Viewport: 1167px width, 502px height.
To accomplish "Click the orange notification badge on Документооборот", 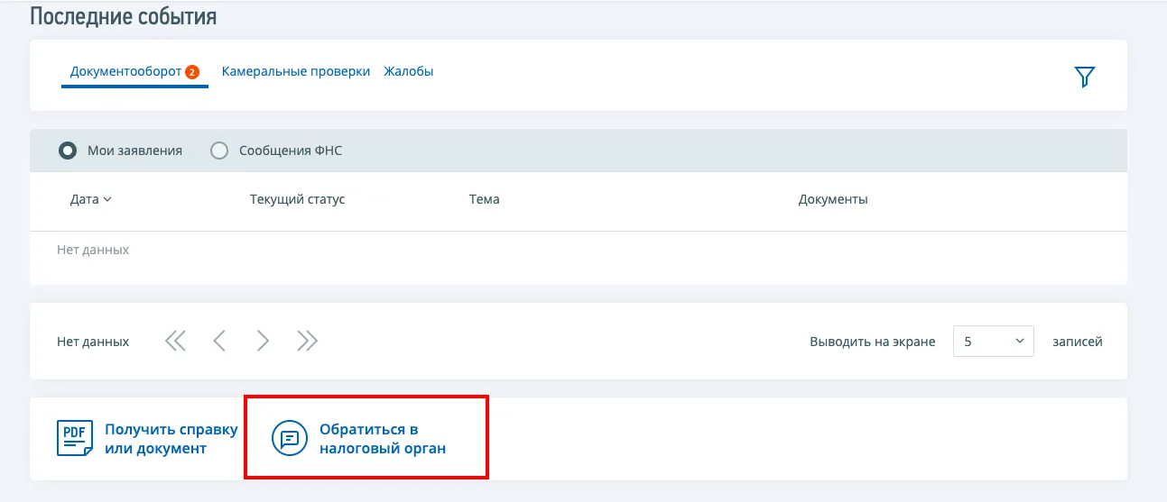I will (192, 72).
